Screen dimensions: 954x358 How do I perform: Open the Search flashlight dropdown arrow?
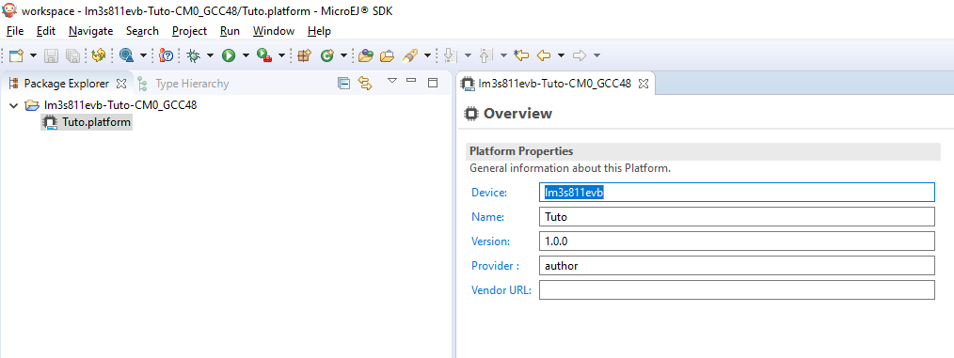[x=427, y=55]
